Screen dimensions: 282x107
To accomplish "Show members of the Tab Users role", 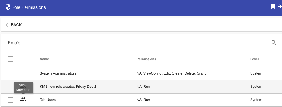I will pyautogui.click(x=23, y=100).
